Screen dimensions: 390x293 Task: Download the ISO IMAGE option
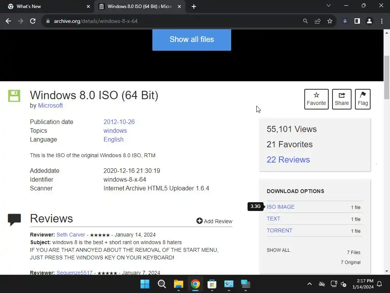281,207
